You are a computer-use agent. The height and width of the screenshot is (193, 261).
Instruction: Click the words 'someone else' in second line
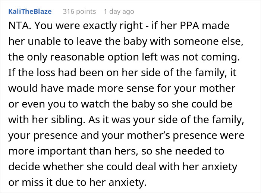click(208, 41)
